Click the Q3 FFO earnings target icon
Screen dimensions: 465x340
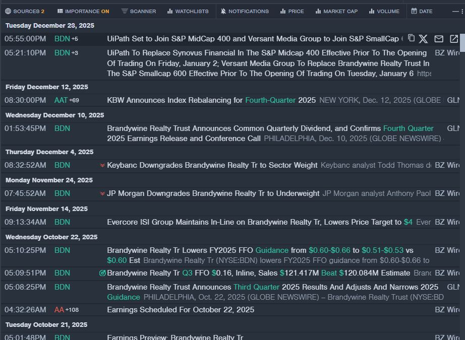click(x=102, y=273)
